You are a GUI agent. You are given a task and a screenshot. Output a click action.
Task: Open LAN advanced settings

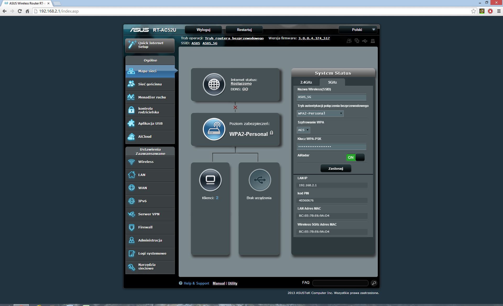pyautogui.click(x=150, y=175)
